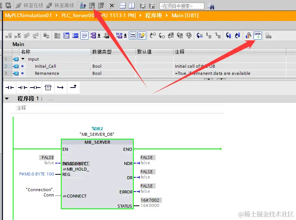Click the Add row icon
Image resolution: width=296 pixels, height=220 pixels.
click(x=36, y=35)
